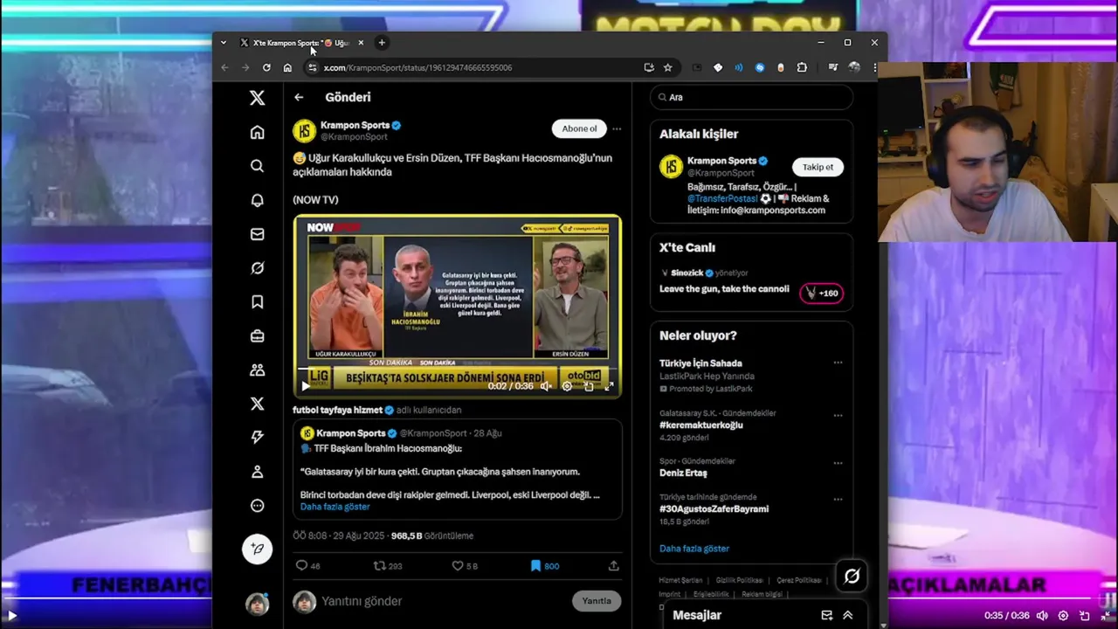This screenshot has height=629, width=1118.
Task: Open Explore search icon in sidebar
Action: pyautogui.click(x=257, y=166)
